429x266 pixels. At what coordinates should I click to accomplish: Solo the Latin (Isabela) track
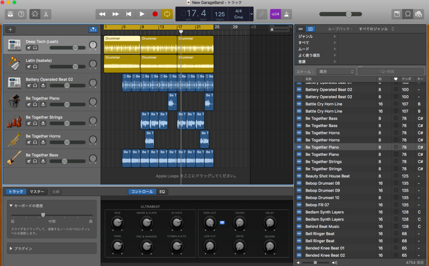coord(35,67)
